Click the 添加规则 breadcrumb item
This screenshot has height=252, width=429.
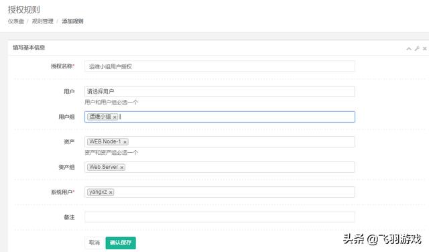coord(72,21)
